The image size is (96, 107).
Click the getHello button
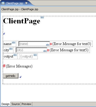(x=11, y=76)
